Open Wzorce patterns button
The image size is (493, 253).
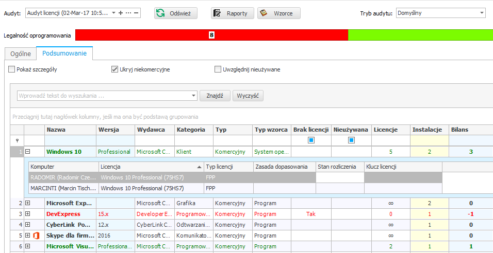tap(279, 13)
